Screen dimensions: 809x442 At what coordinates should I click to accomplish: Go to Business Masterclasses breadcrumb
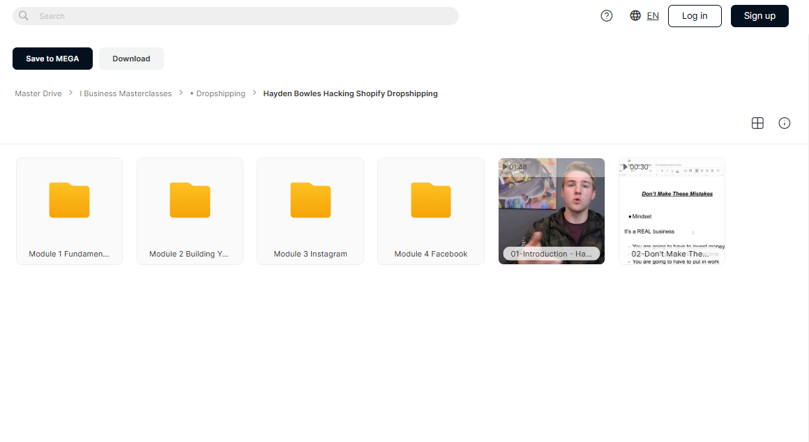[x=126, y=93]
